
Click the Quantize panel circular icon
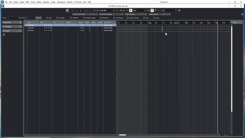pyautogui.click(x=20, y=22)
